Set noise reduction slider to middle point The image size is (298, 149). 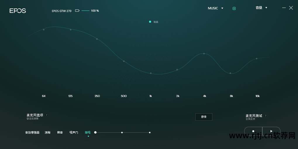(x=122, y=133)
